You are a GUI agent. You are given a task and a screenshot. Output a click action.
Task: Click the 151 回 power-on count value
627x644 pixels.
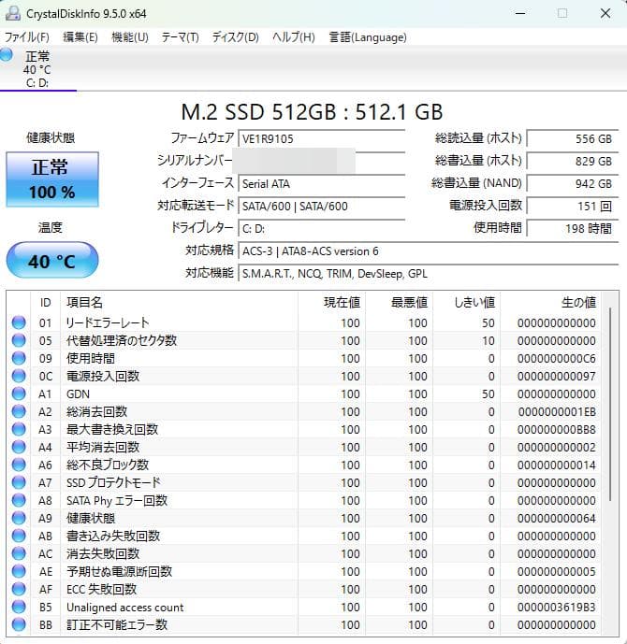573,206
